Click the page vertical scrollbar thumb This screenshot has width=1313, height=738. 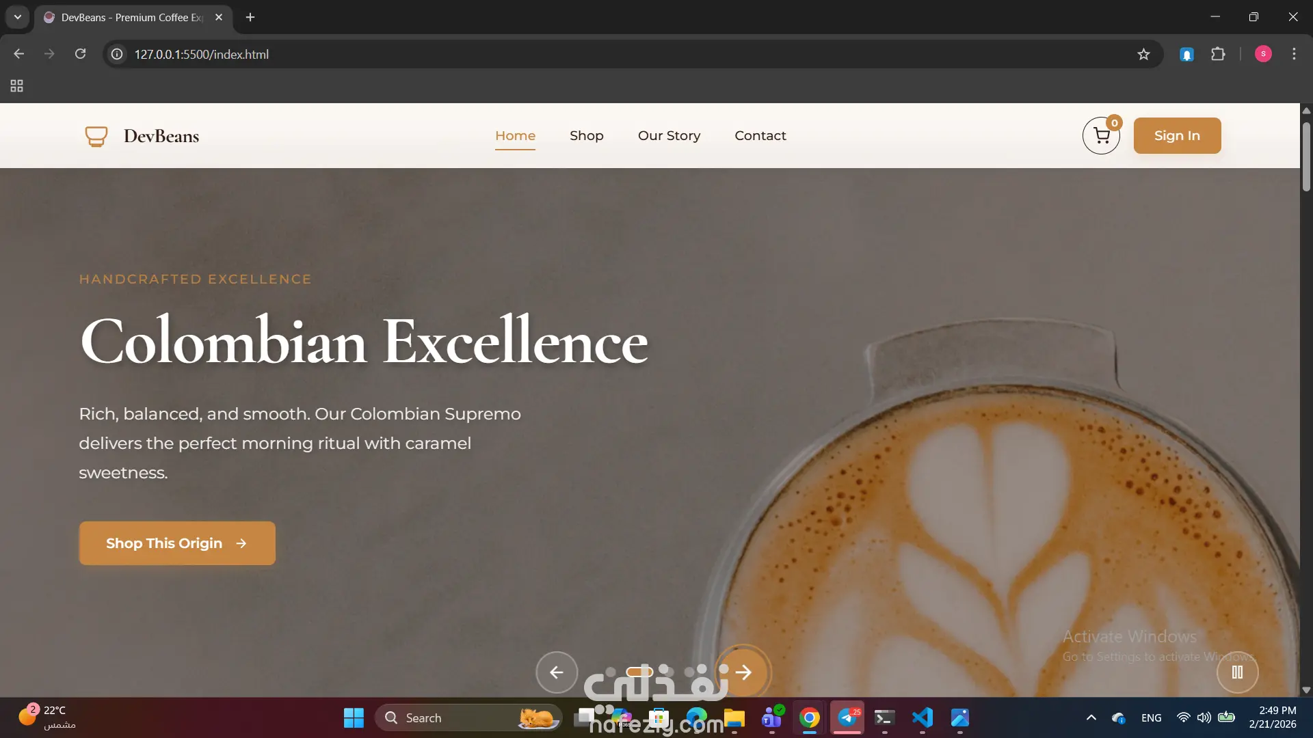1305,157
